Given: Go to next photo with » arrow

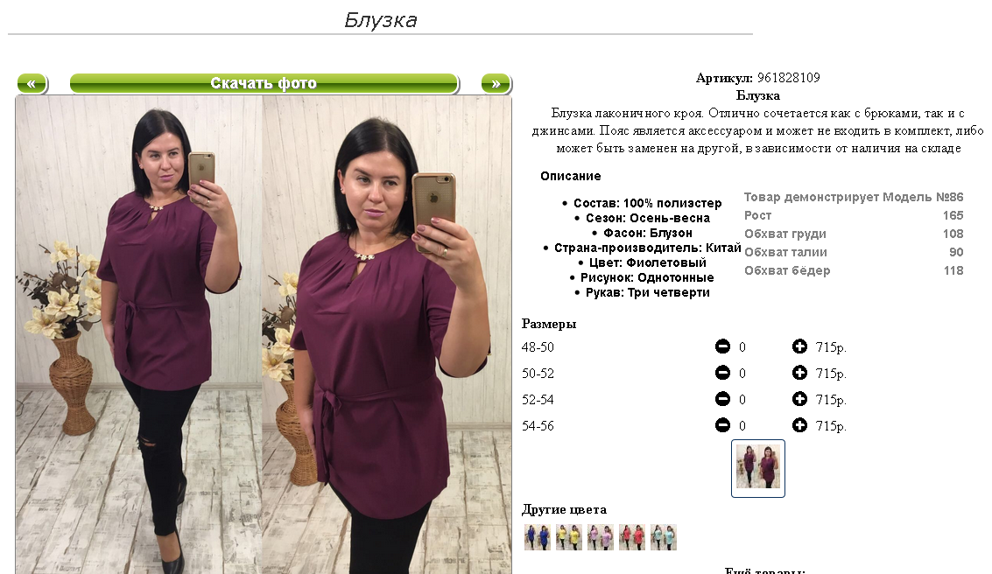Looking at the screenshot, I should point(496,83).
